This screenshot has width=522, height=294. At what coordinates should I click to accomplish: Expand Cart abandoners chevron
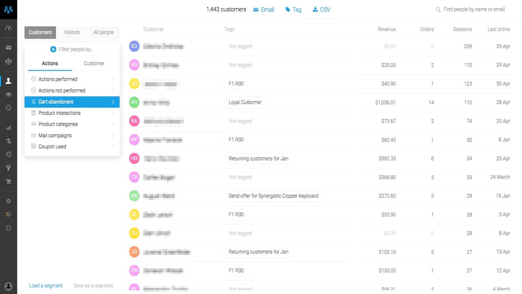tap(113, 102)
